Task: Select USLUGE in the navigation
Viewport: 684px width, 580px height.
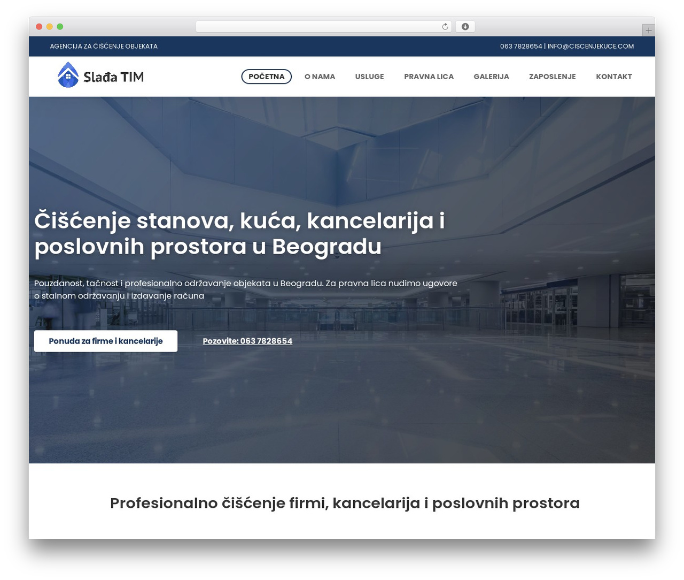Action: click(x=370, y=77)
